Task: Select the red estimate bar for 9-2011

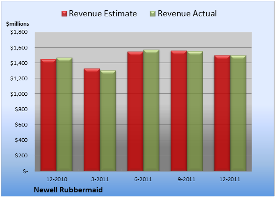Action: 179,111
